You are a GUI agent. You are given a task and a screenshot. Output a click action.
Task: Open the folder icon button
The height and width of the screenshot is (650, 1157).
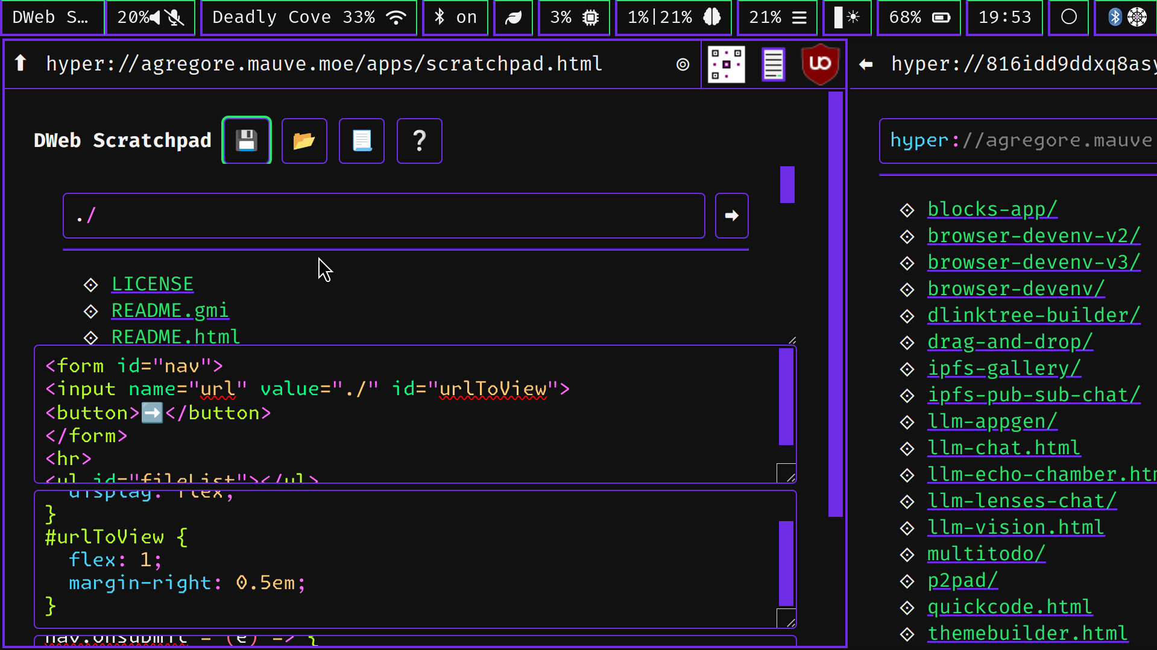tap(304, 141)
